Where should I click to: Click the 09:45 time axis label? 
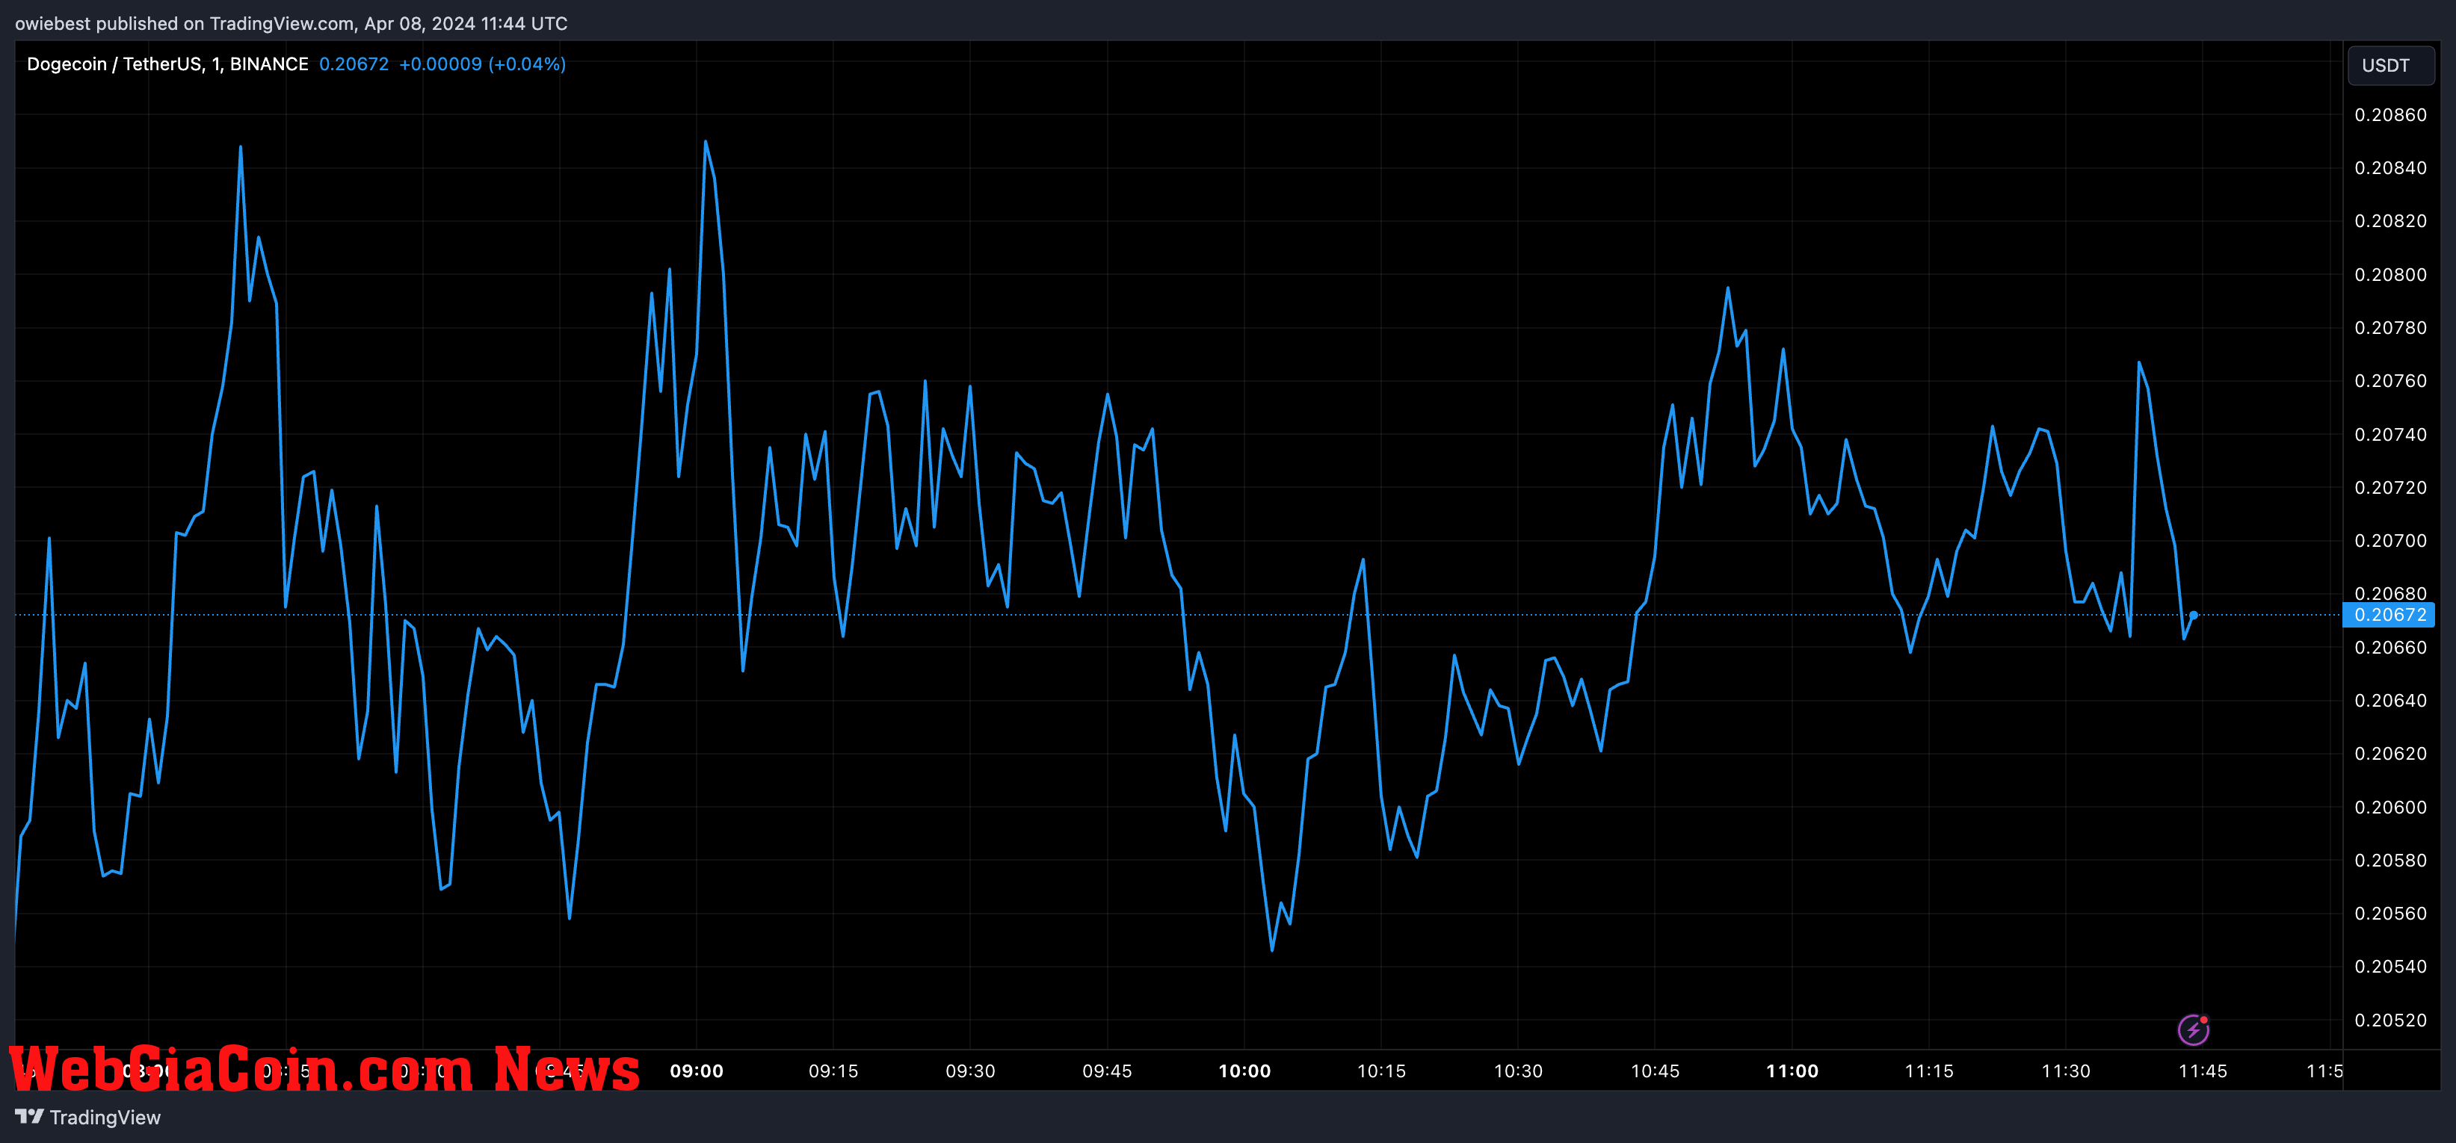[x=1107, y=1071]
